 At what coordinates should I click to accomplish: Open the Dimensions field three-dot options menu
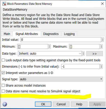(x=101, y=66)
